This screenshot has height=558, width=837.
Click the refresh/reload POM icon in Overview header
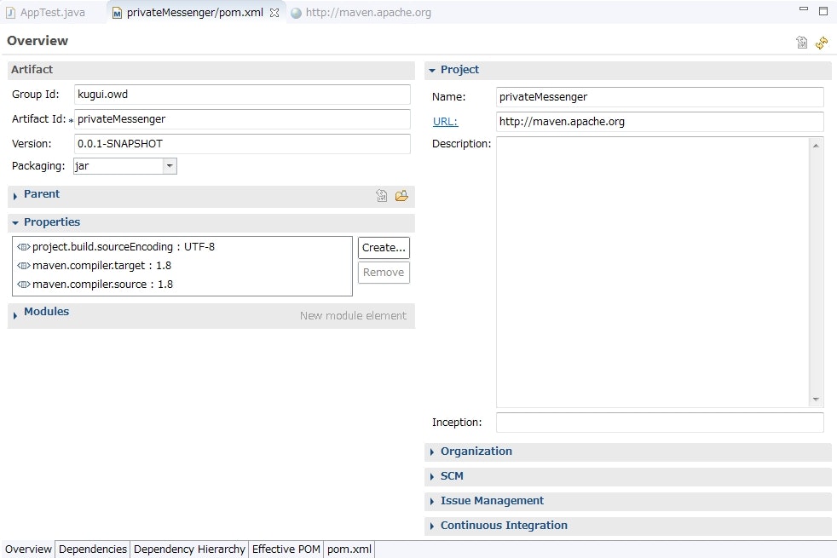click(822, 43)
